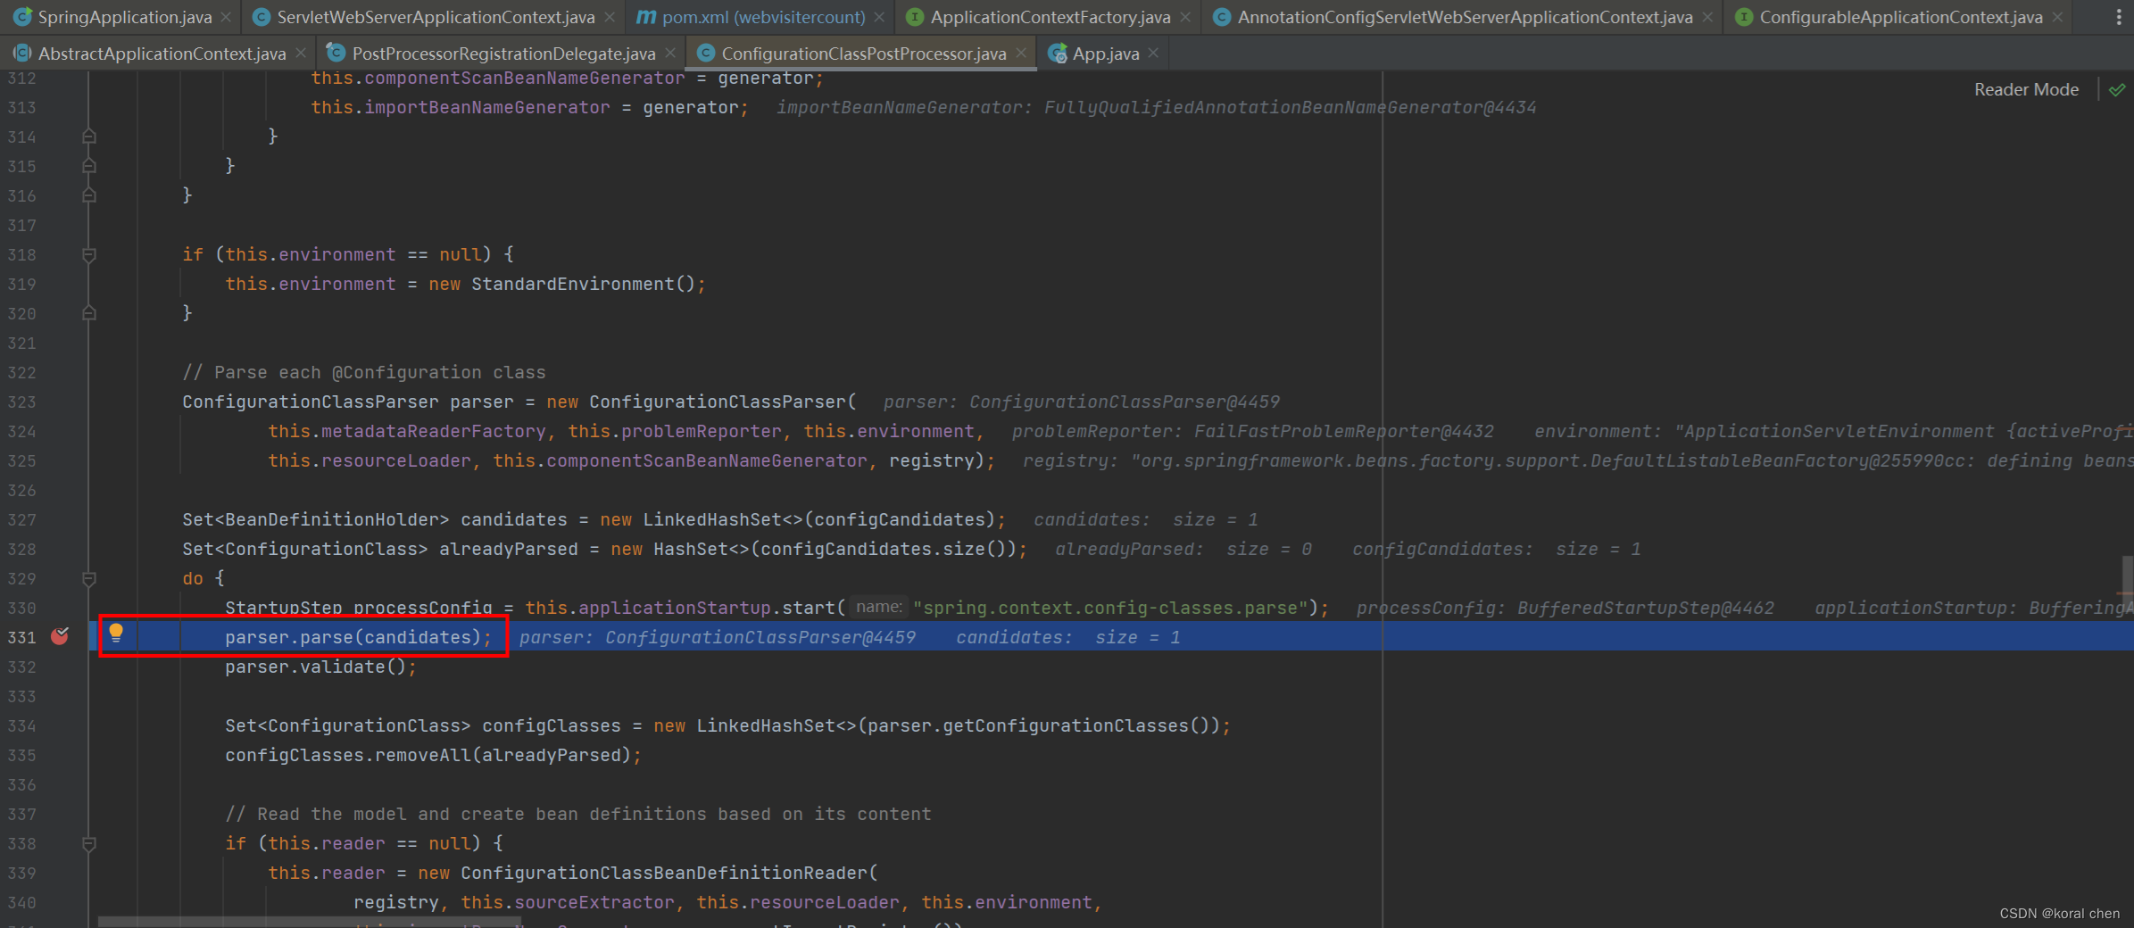Open the inspections checkmark widget near Reader Mode
Viewport: 2134px width, 928px height.
click(x=2117, y=89)
